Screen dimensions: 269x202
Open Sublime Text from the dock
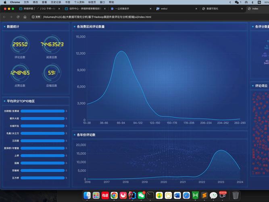pos(204,195)
